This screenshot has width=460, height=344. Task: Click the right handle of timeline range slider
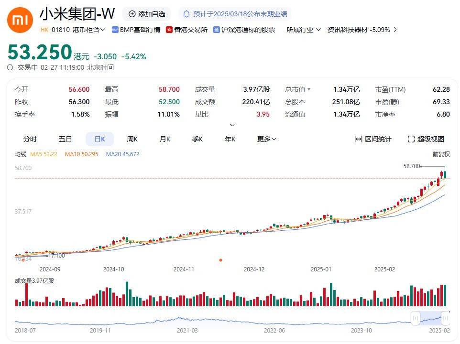coord(445,318)
